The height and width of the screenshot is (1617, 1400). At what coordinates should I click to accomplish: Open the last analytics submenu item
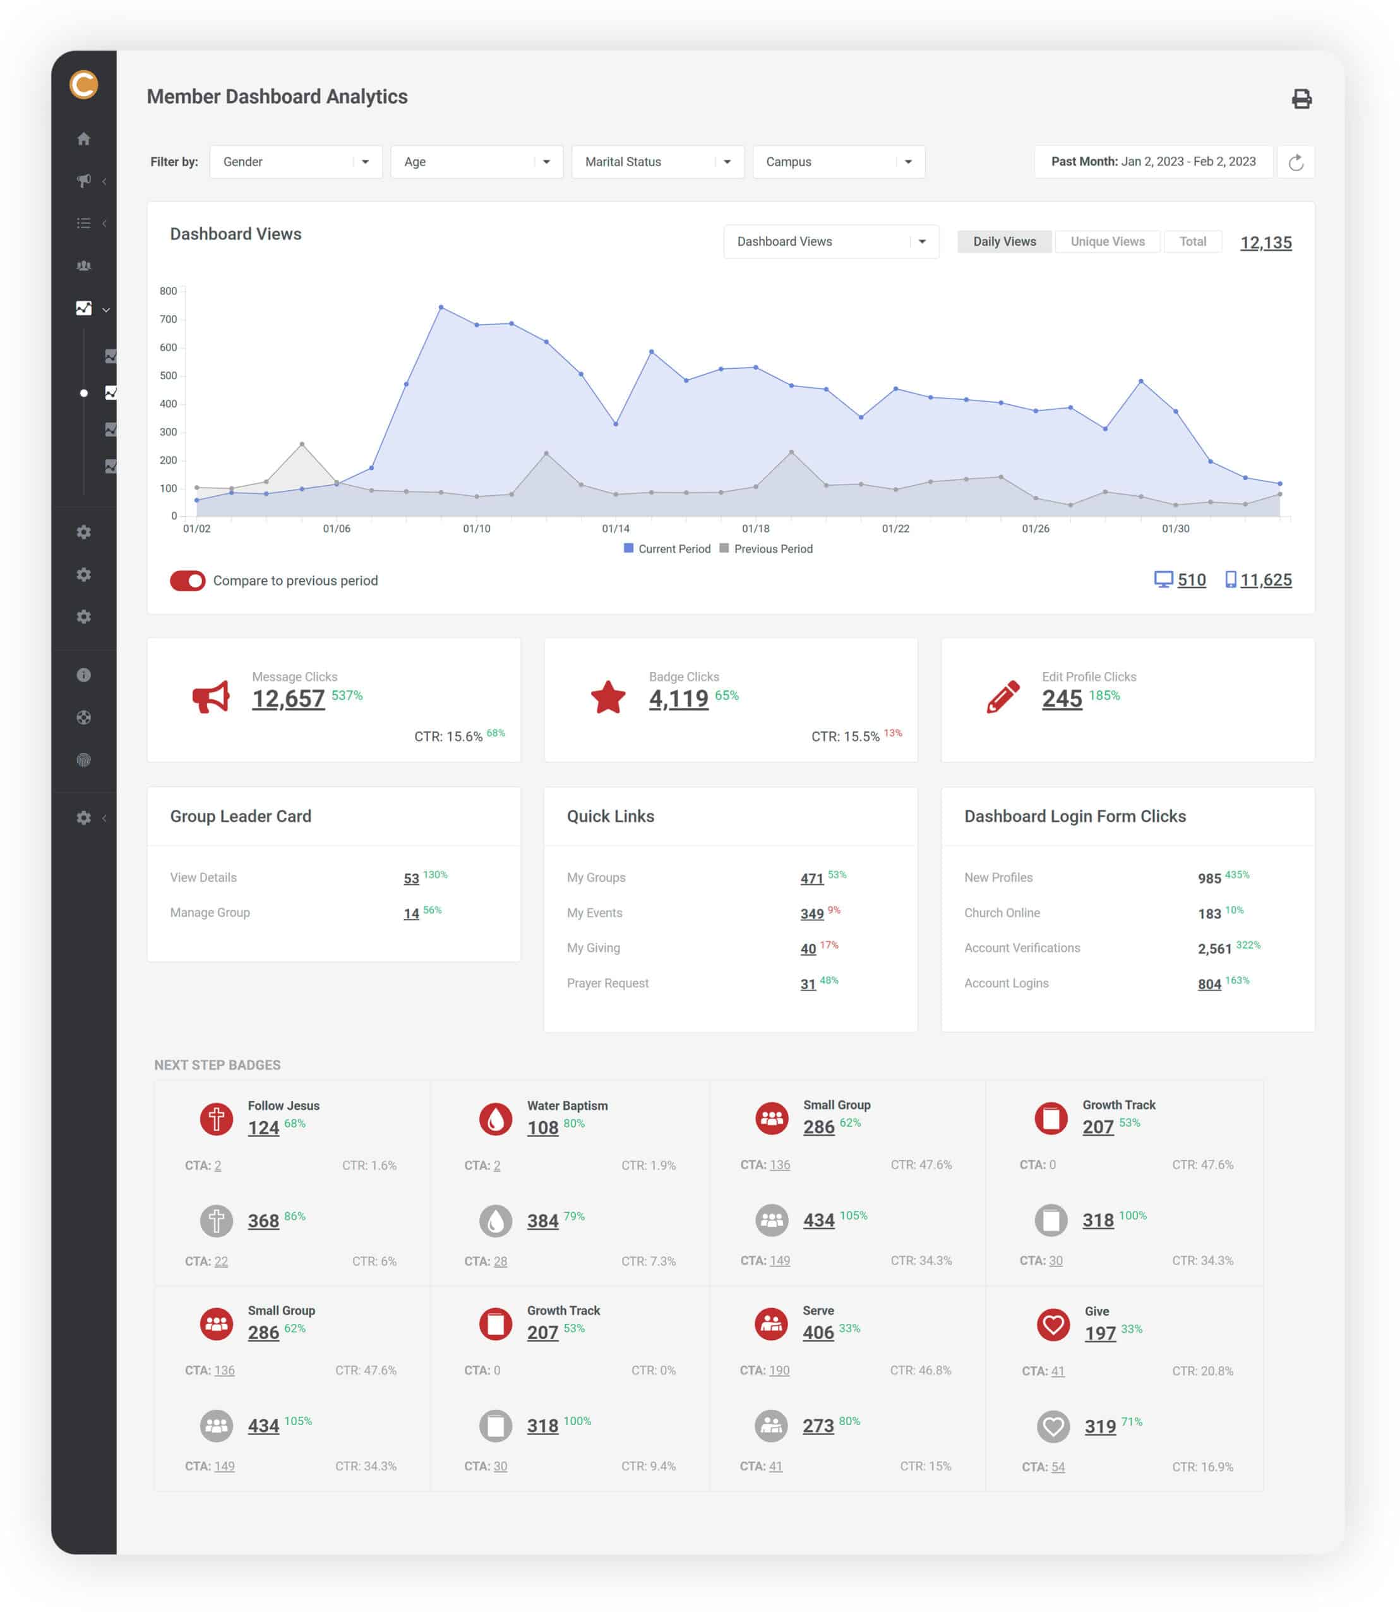click(110, 467)
